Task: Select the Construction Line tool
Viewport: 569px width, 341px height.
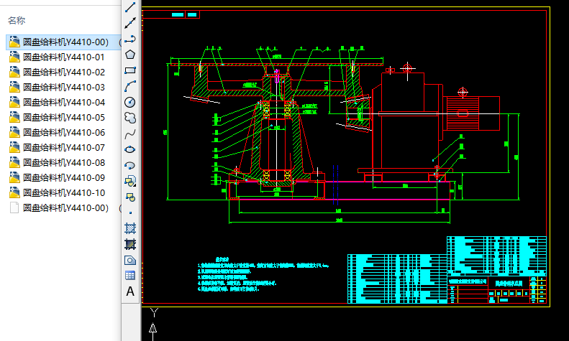Action: click(x=130, y=24)
